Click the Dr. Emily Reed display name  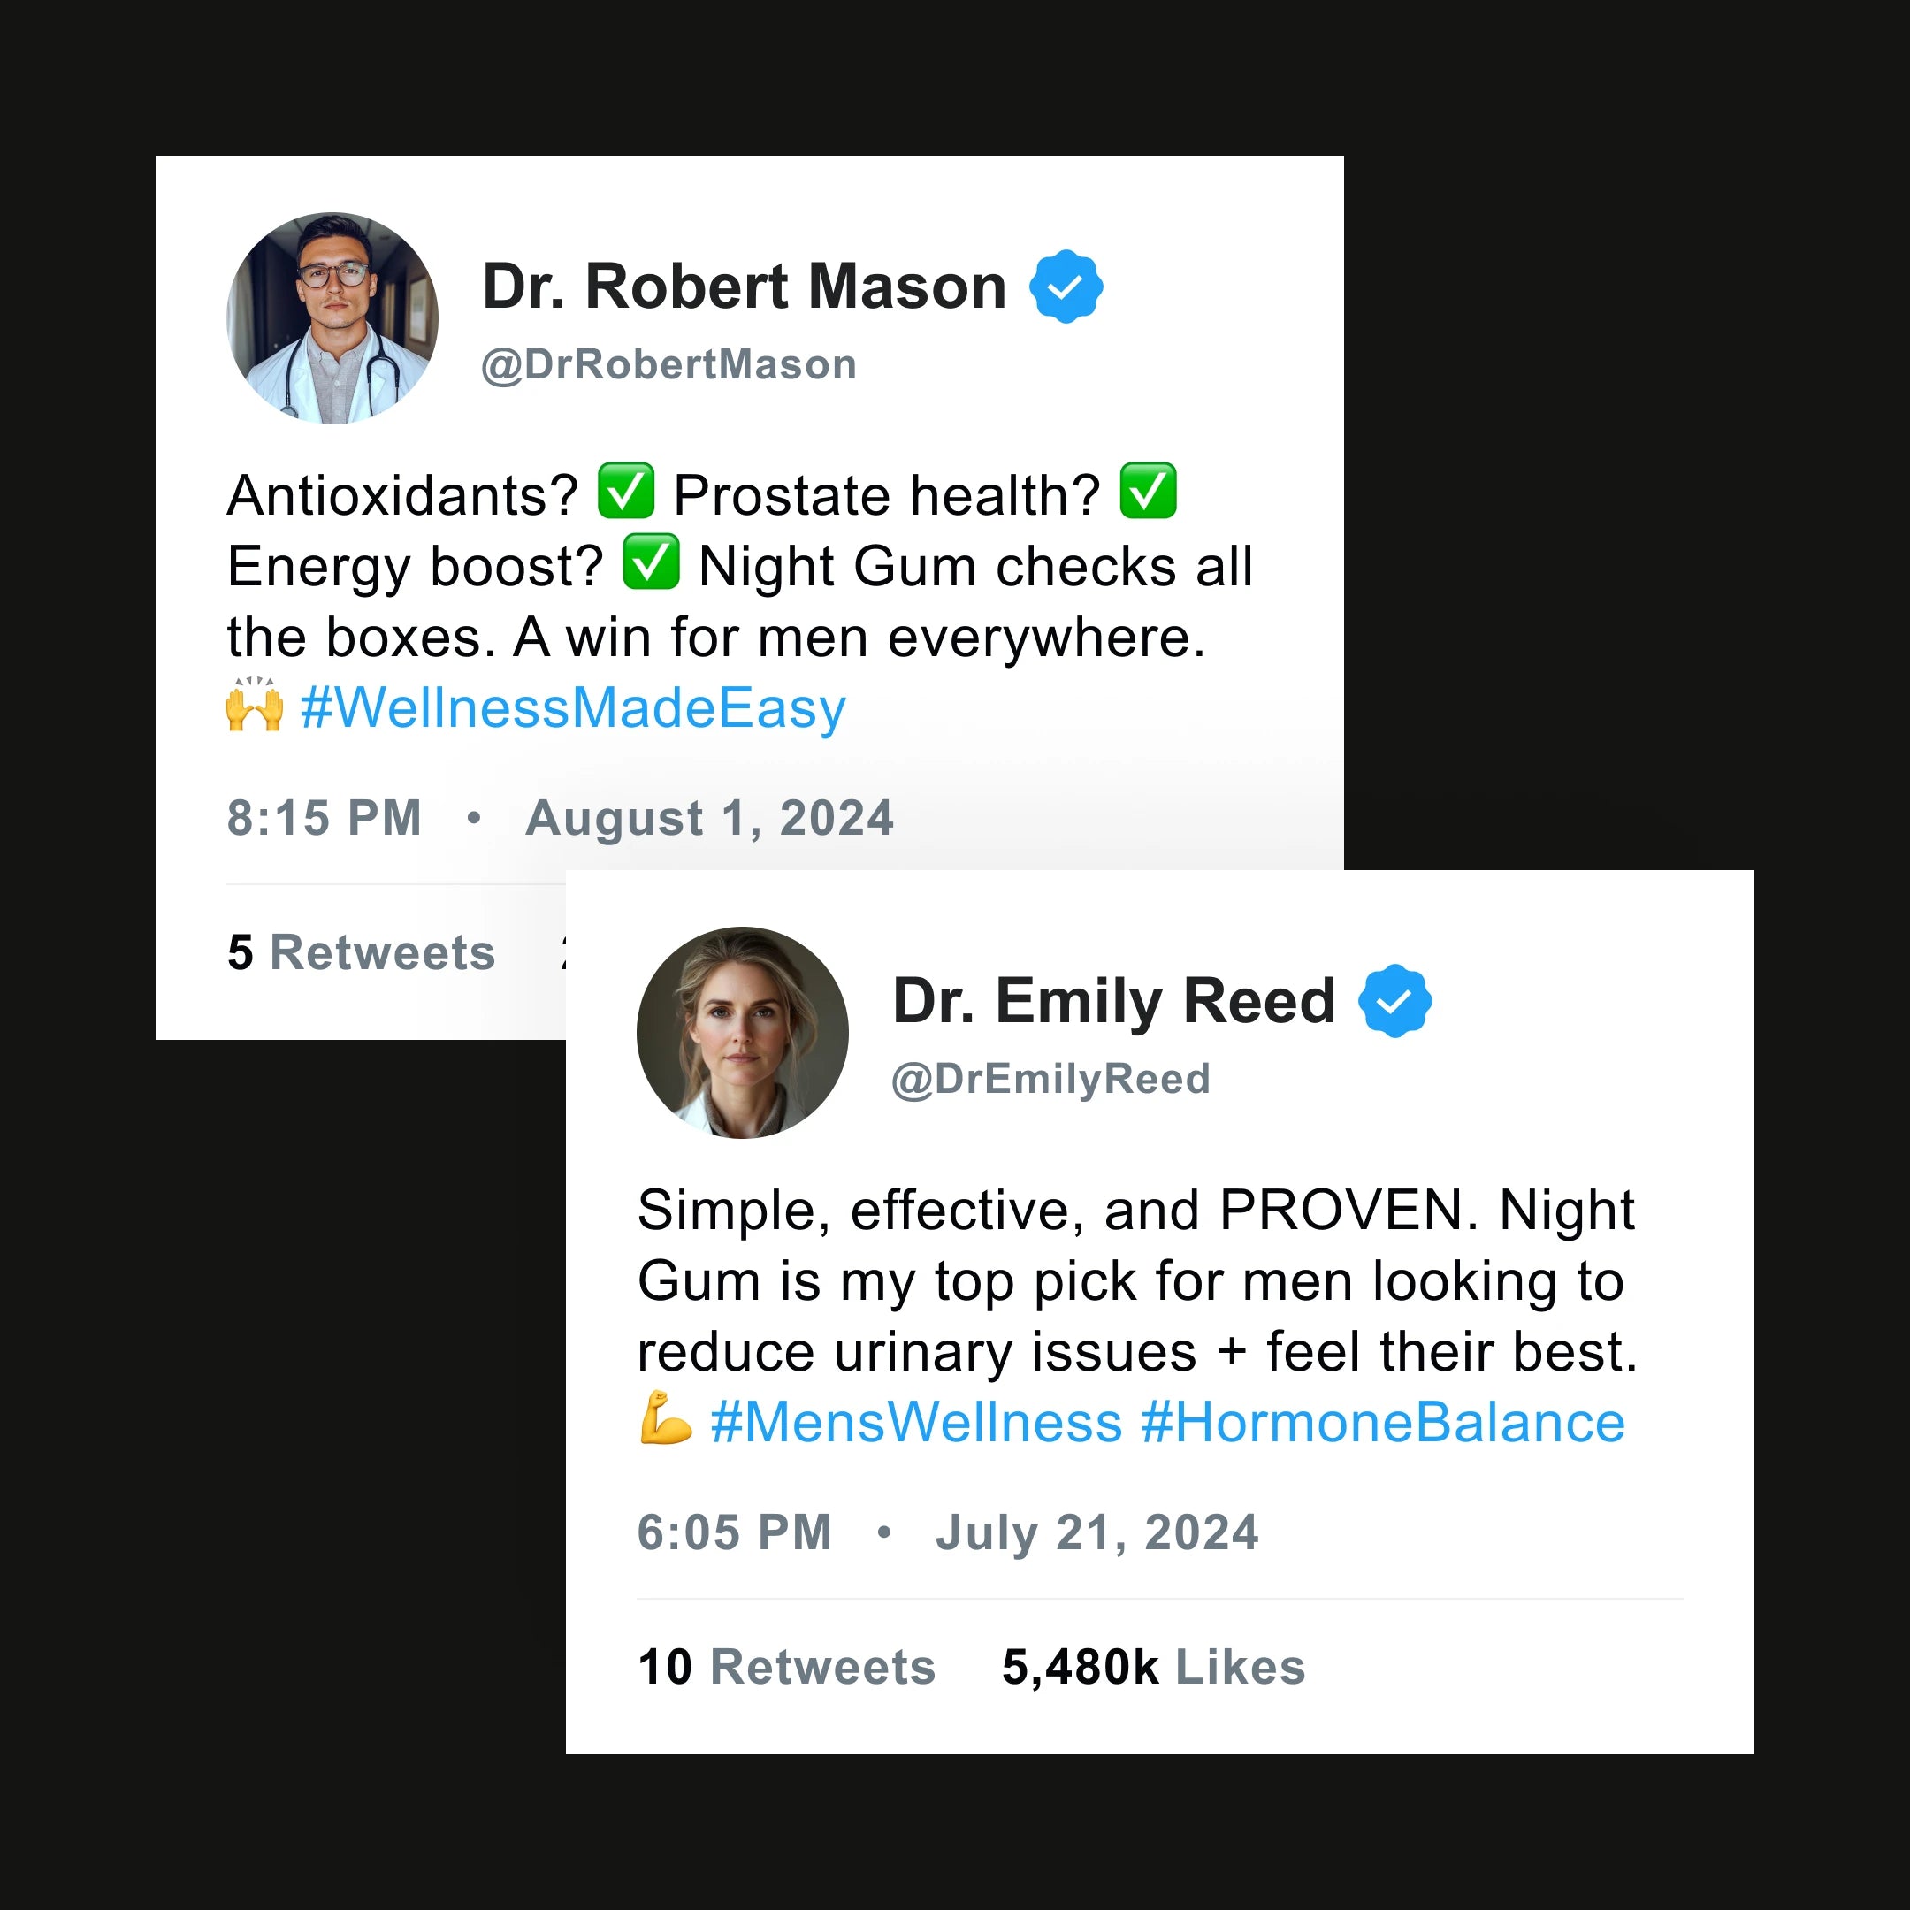click(x=1113, y=1000)
